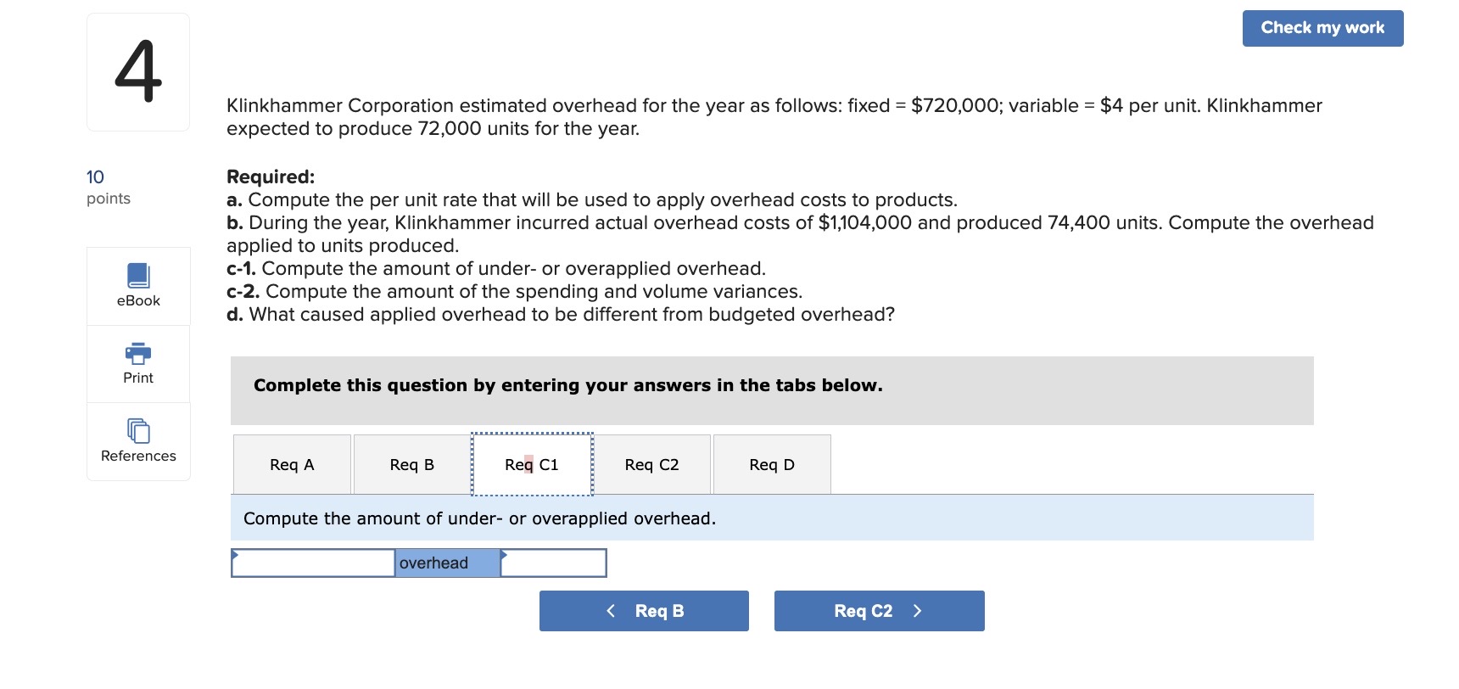Click the 10 points label

(x=107, y=186)
